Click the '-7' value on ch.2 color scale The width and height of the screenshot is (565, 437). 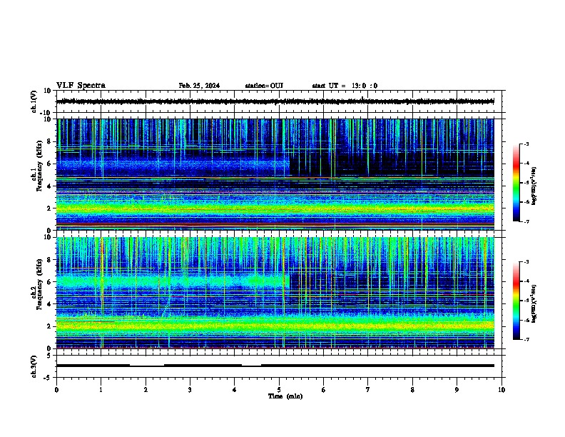coord(526,339)
